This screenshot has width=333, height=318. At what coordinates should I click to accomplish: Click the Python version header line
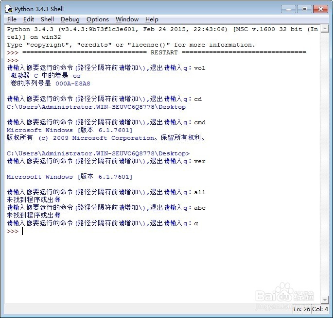point(162,33)
